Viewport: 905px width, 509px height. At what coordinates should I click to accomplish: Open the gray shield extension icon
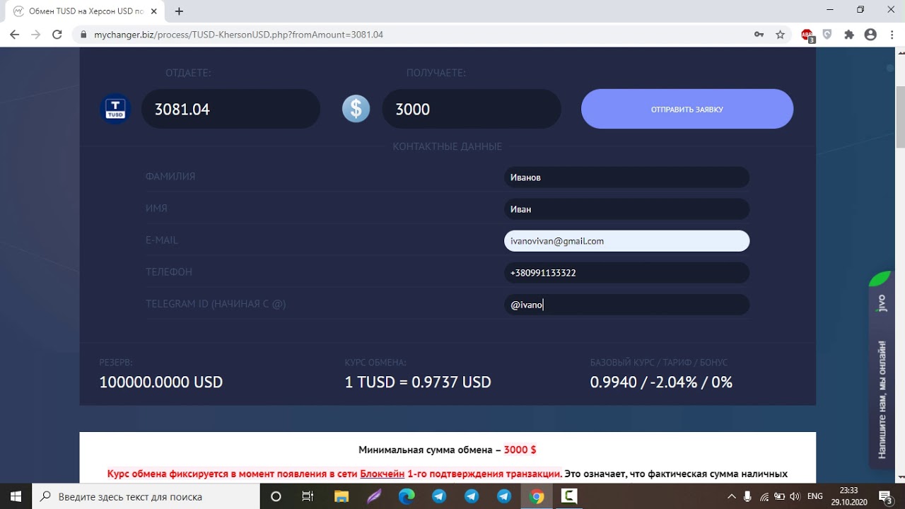pyautogui.click(x=827, y=34)
